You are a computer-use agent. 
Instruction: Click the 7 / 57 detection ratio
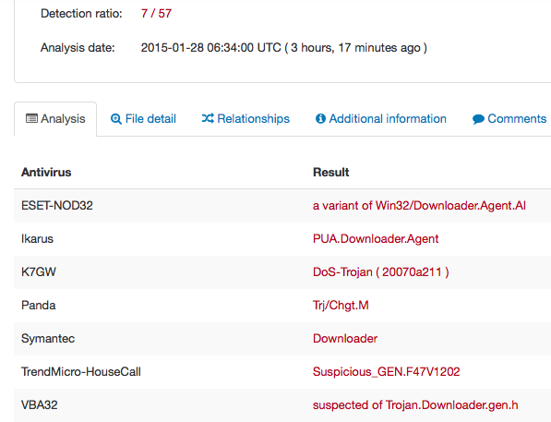click(x=156, y=13)
